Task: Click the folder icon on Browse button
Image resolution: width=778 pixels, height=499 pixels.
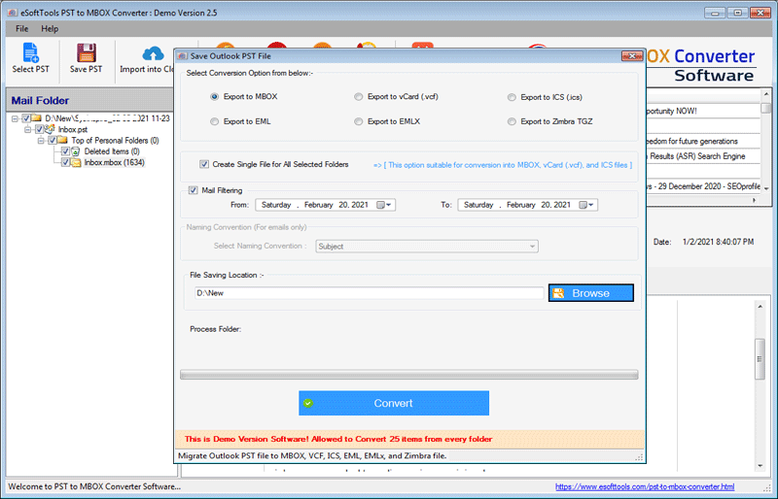Action: (x=558, y=293)
